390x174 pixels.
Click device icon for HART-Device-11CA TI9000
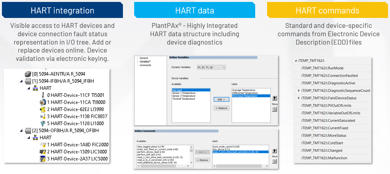point(43,102)
